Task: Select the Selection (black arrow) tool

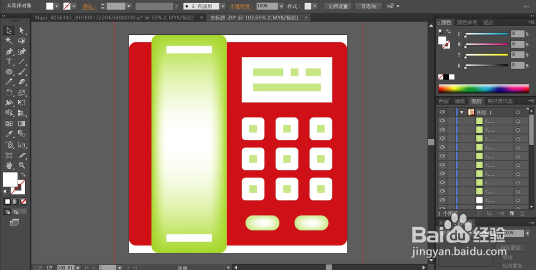Action: [9, 31]
